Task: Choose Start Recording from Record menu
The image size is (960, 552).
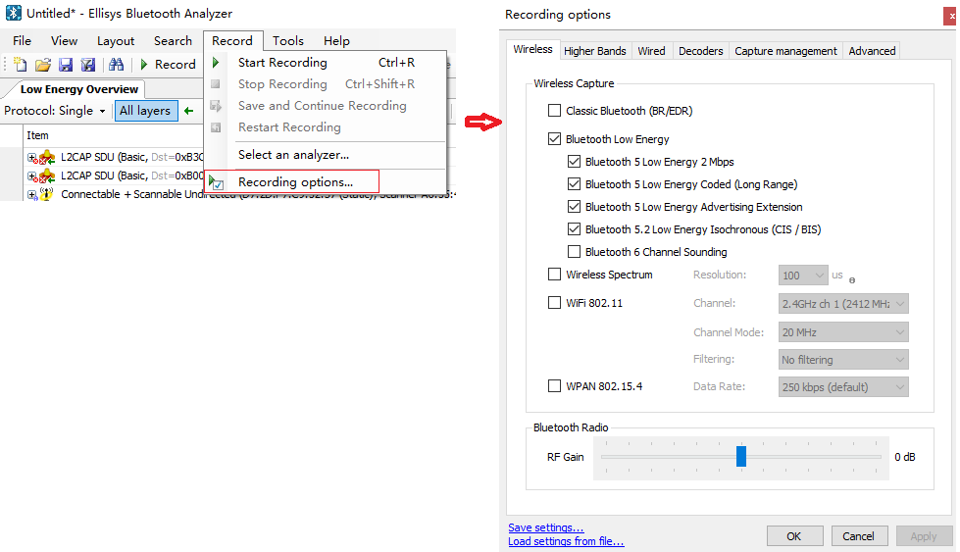Action: click(x=326, y=63)
